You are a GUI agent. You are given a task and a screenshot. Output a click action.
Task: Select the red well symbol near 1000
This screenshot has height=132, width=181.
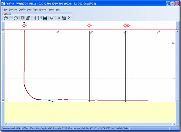point(89,26)
